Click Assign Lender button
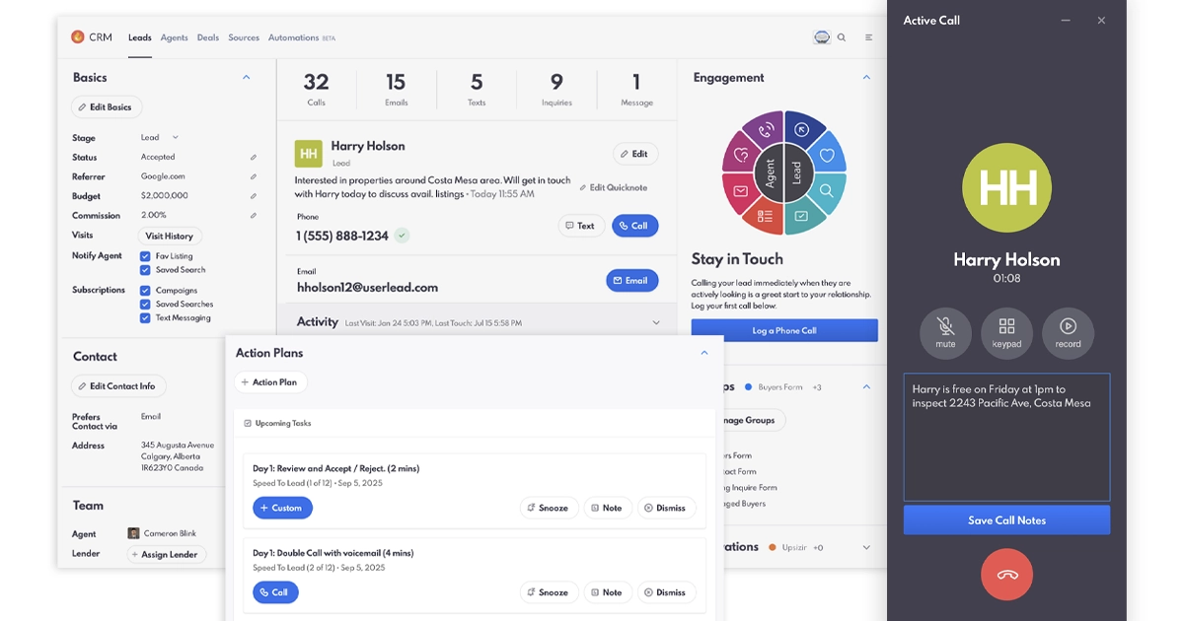This screenshot has width=1184, height=621. pyautogui.click(x=168, y=555)
